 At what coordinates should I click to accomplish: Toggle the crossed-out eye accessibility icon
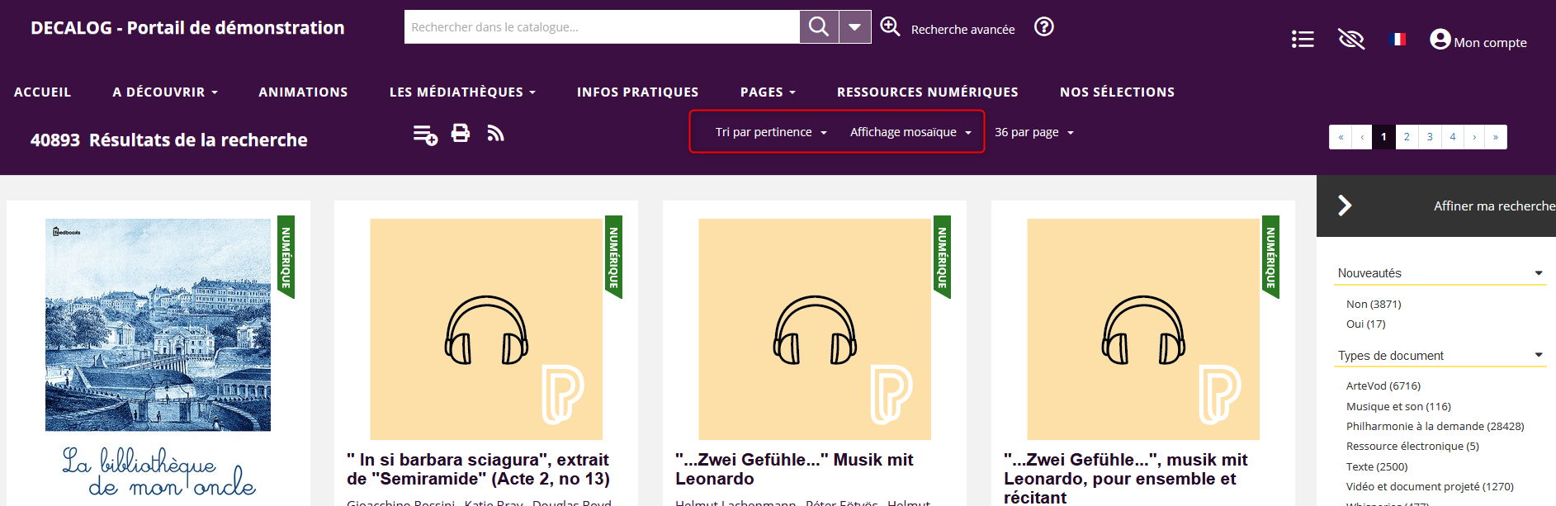pos(1350,40)
